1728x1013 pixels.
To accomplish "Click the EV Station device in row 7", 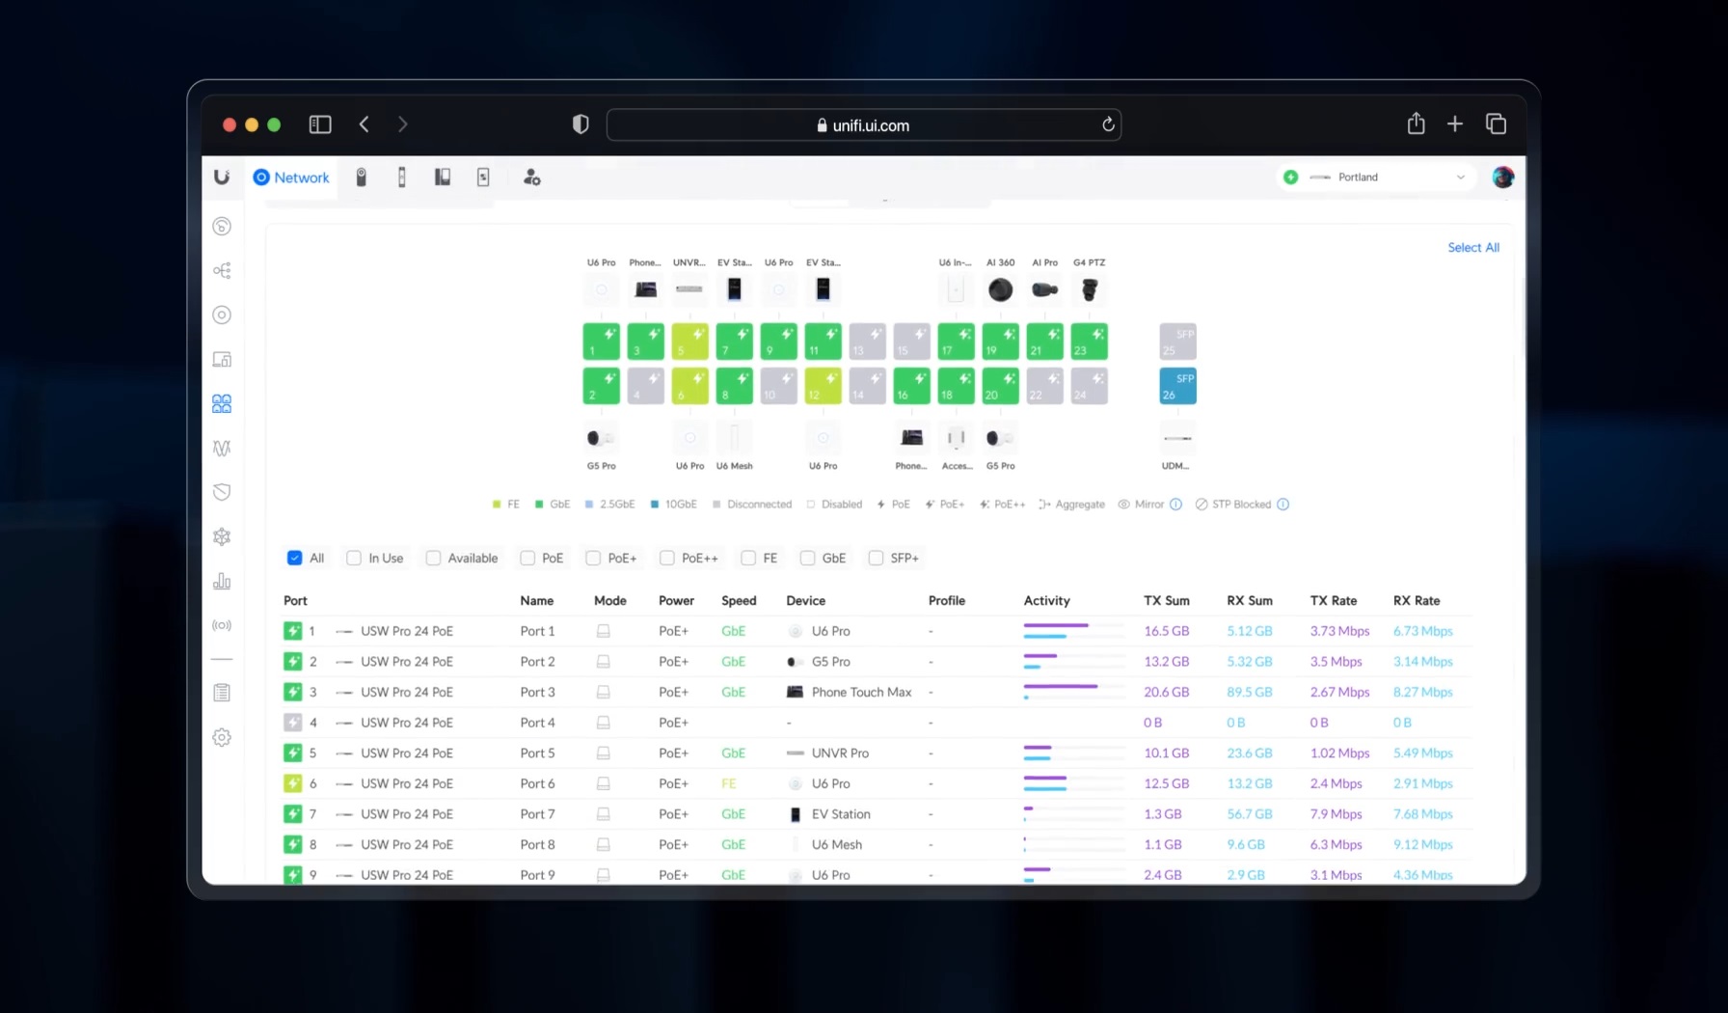I will point(829,814).
